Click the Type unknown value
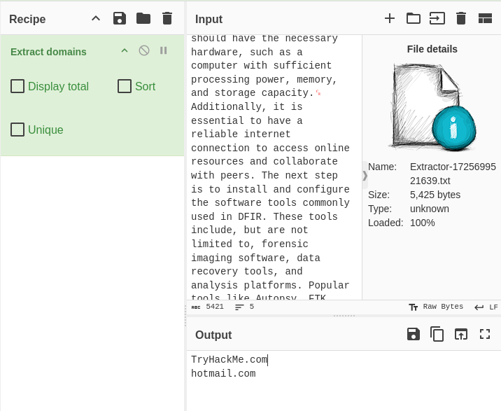 tap(430, 209)
